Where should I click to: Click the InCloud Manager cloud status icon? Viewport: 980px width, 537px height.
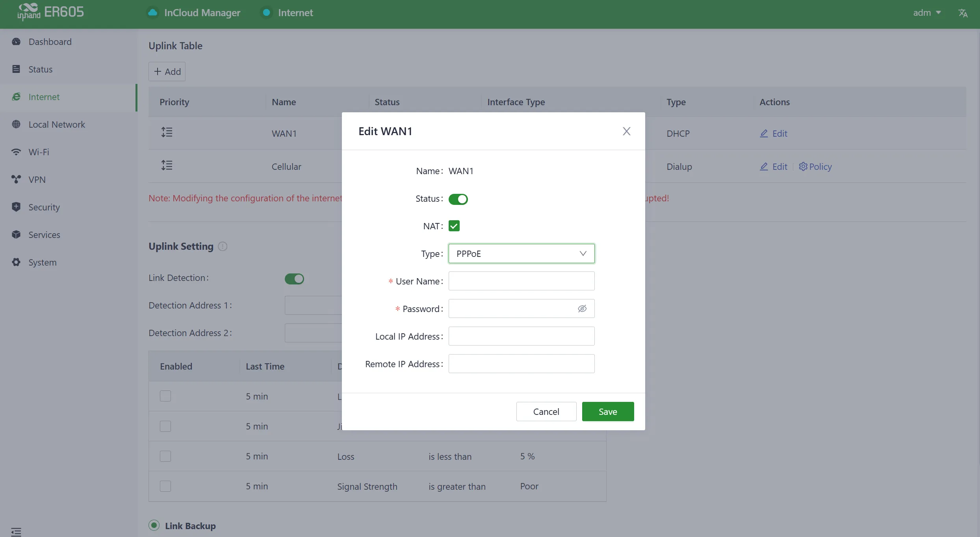(152, 13)
